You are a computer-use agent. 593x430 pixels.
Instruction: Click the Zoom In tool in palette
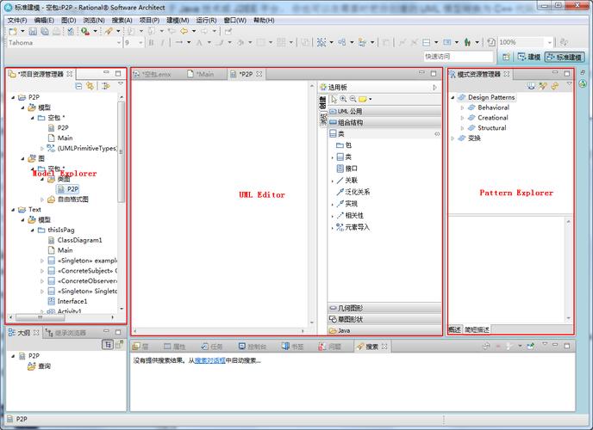point(343,99)
